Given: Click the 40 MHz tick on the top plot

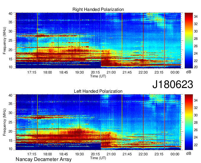Looking at the screenshot, I should pyautogui.click(x=11, y=14).
